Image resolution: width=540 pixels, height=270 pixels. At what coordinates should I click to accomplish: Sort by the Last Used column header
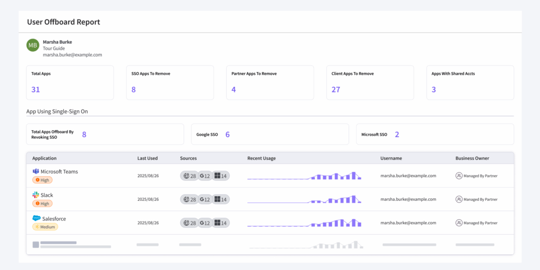pos(148,158)
